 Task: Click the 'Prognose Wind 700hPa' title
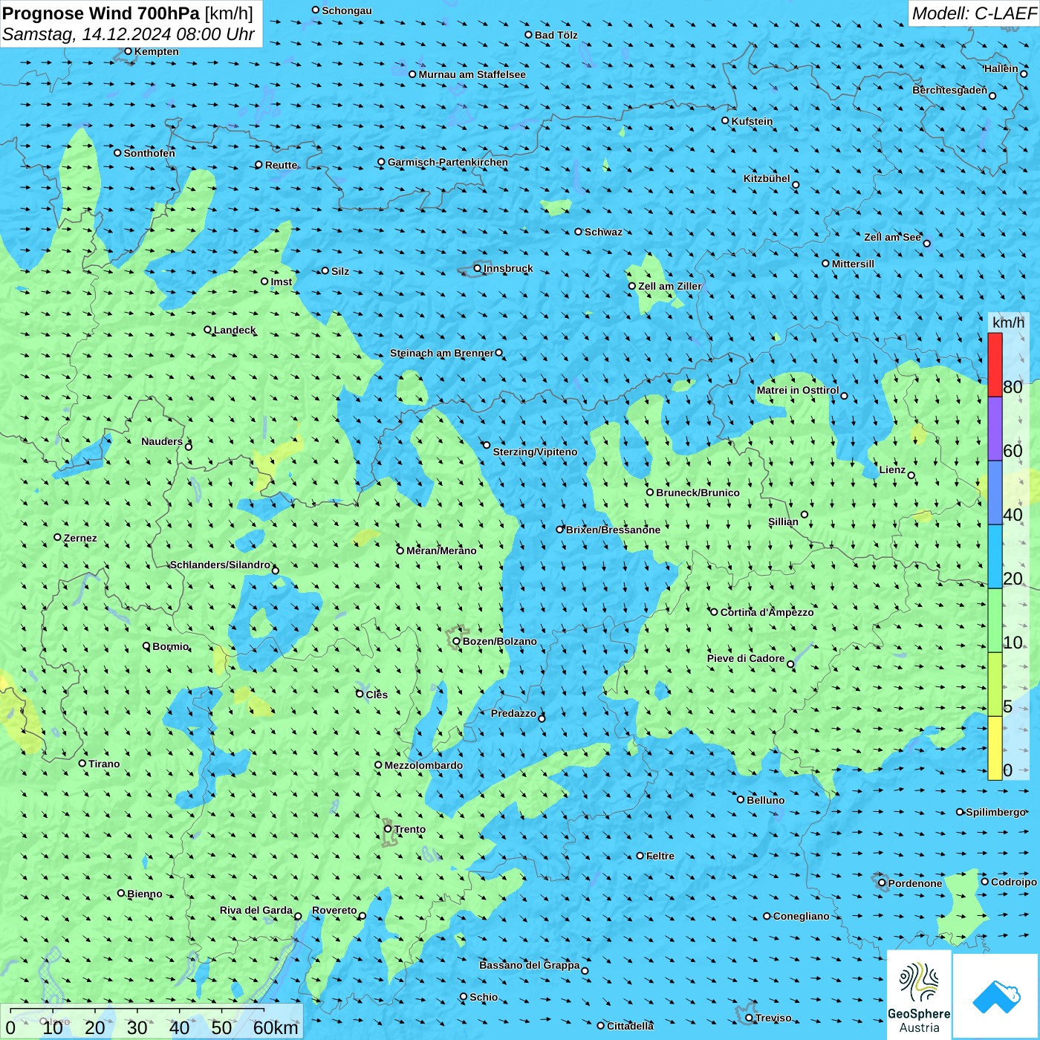coord(101,13)
